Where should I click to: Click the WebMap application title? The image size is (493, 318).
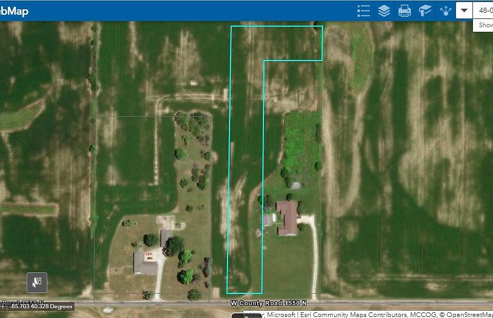(x=15, y=10)
